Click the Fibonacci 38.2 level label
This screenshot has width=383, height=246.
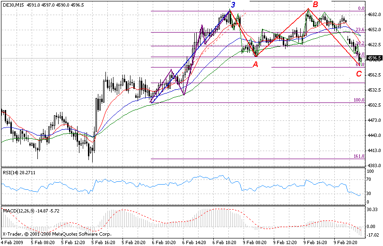360,43
